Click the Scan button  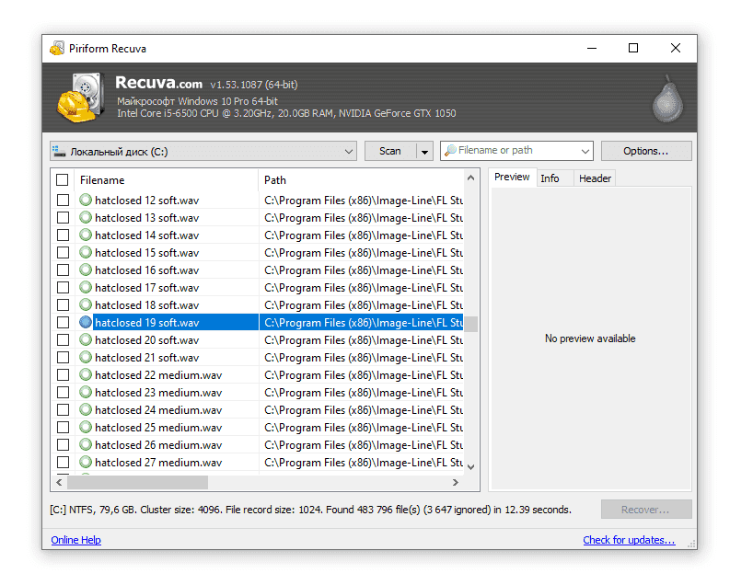(390, 151)
